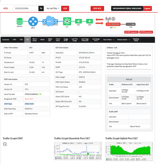158x164 pixels.
Task: Click the grey STB device icon
Action: (131, 24)
